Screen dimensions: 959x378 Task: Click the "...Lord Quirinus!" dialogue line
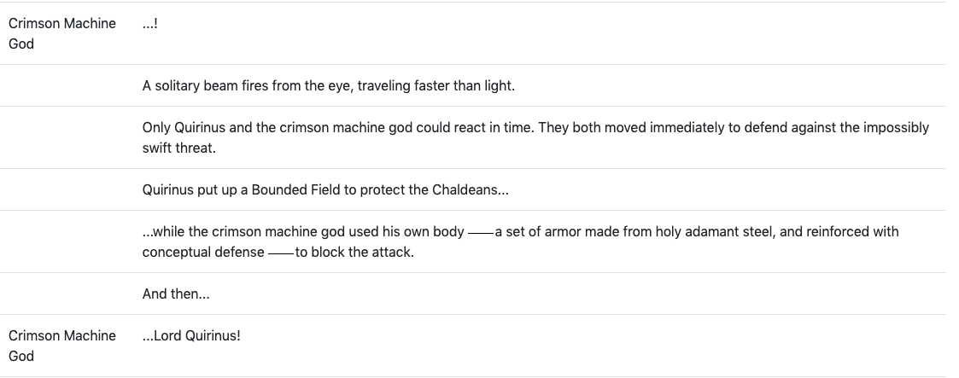191,336
